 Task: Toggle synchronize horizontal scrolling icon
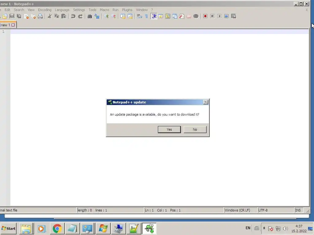(130, 16)
